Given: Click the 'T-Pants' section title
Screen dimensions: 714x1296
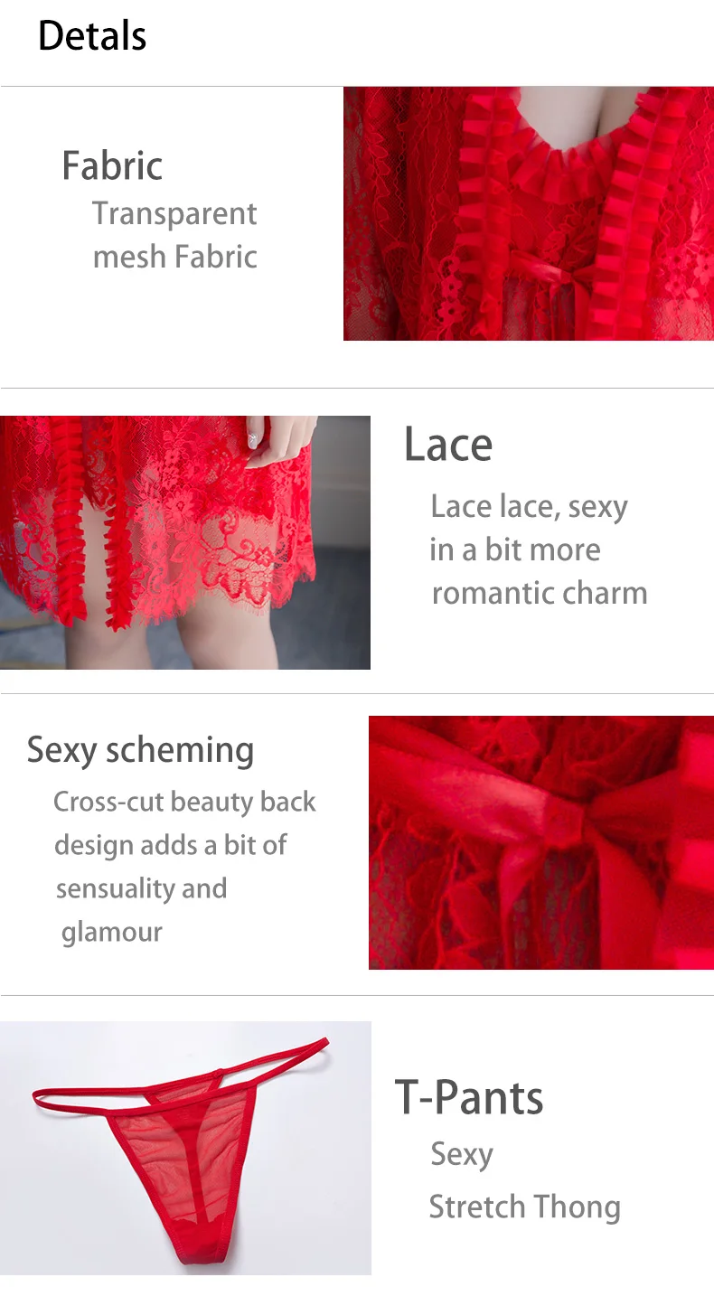Looking at the screenshot, I should (469, 1097).
